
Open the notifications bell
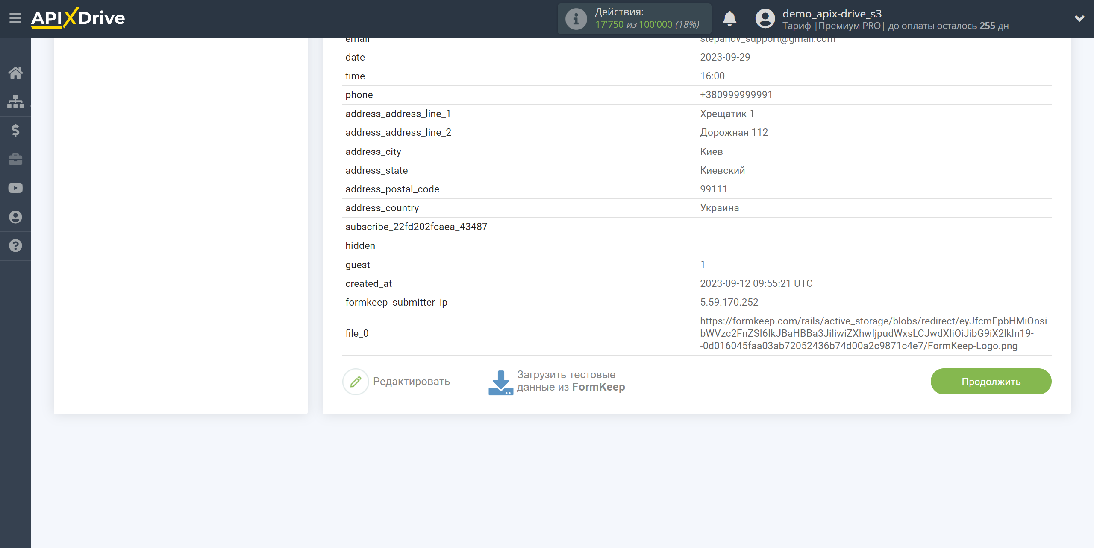click(729, 19)
